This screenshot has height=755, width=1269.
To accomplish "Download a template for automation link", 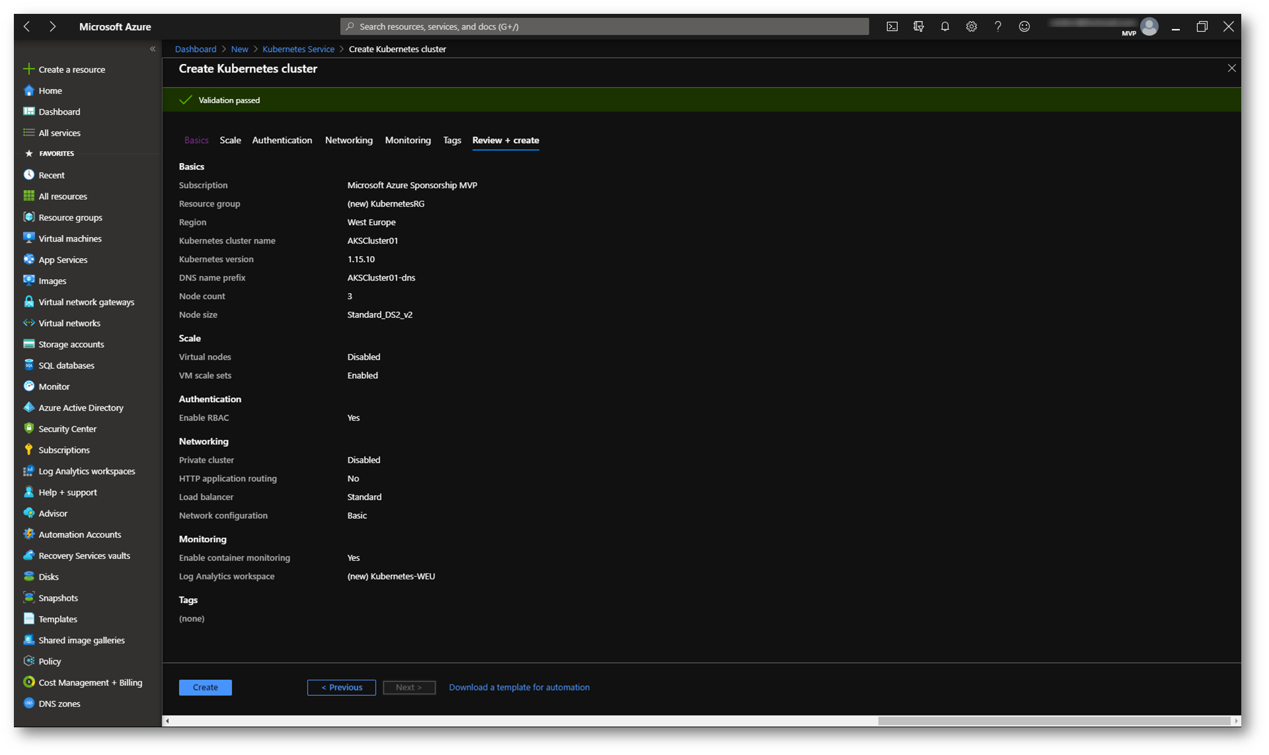I will (x=519, y=687).
